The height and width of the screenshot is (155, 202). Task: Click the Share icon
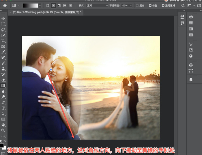(199, 5)
